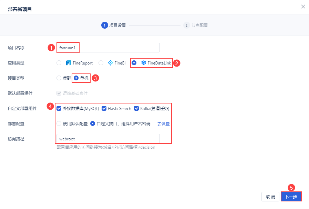Click the 下一步 button
This screenshot has width=309, height=209.
291,197
